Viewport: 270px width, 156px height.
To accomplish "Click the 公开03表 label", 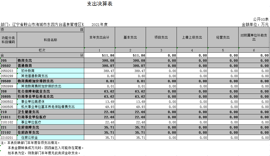I will [261, 19].
